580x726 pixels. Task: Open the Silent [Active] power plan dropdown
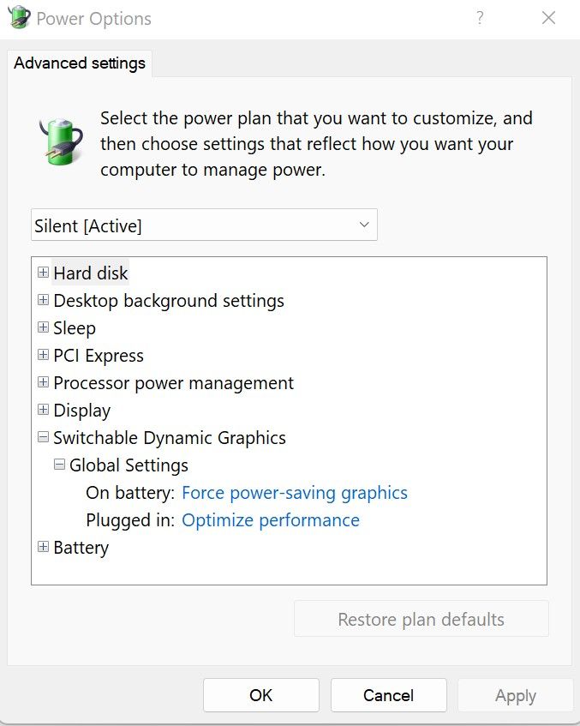pos(204,225)
